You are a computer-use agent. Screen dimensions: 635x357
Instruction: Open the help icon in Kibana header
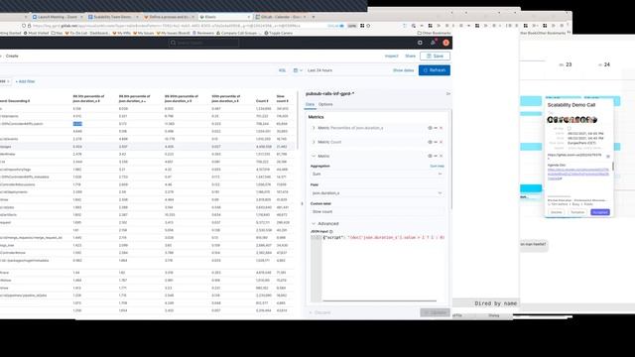pyautogui.click(x=420, y=43)
